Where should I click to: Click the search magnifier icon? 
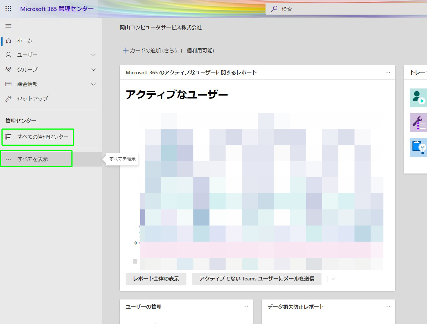point(274,9)
